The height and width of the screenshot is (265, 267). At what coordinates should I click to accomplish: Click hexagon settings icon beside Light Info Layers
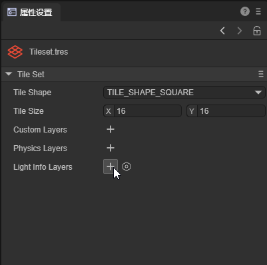pos(127,166)
